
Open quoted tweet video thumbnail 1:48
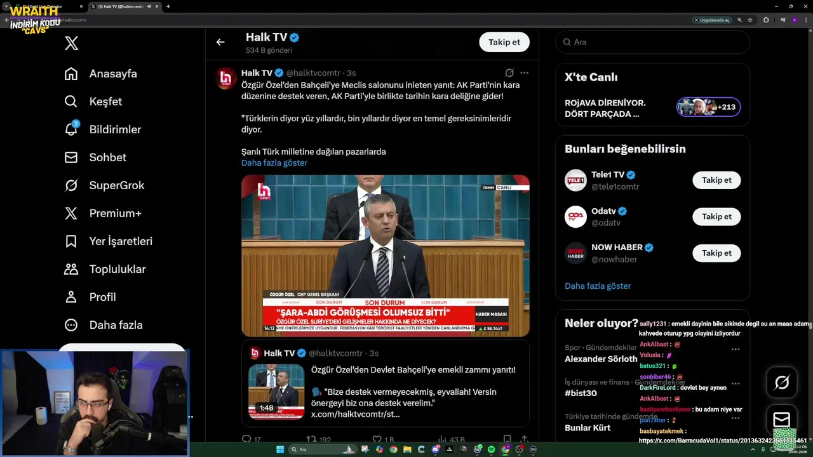(276, 392)
